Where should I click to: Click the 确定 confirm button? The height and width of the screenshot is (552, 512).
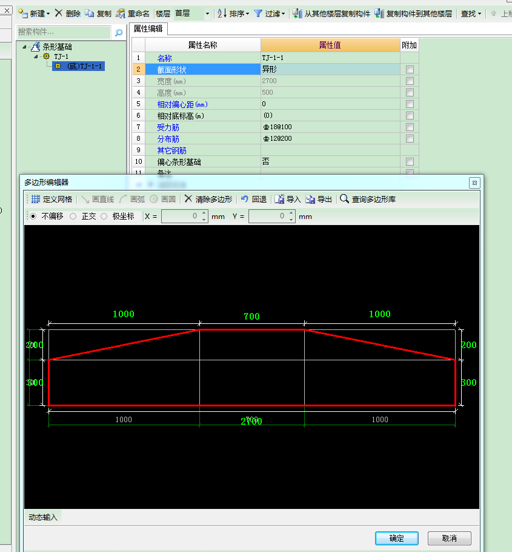397,538
